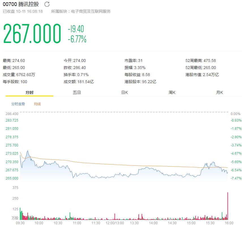Viewport: 242px width, 225px height.
Task: Switch to the 分时 chart tab
Action: click(x=29, y=92)
